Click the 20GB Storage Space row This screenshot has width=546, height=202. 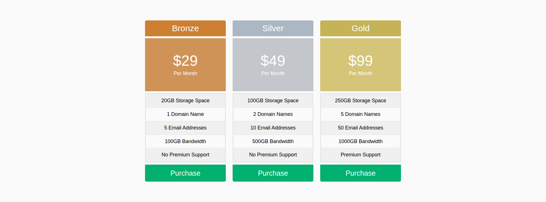pos(185,101)
